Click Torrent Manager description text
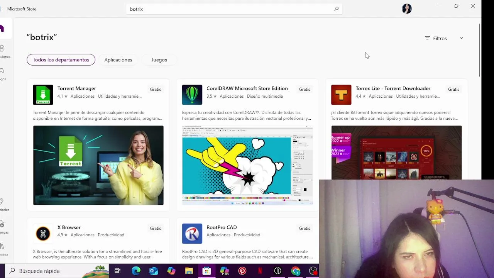 [x=97, y=115]
